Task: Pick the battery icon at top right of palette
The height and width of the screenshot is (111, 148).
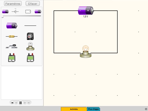Action: [x=38, y=12]
